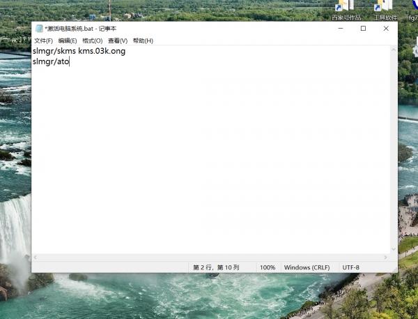
Task: Open the 编辑(E) menu
Action: tap(68, 41)
